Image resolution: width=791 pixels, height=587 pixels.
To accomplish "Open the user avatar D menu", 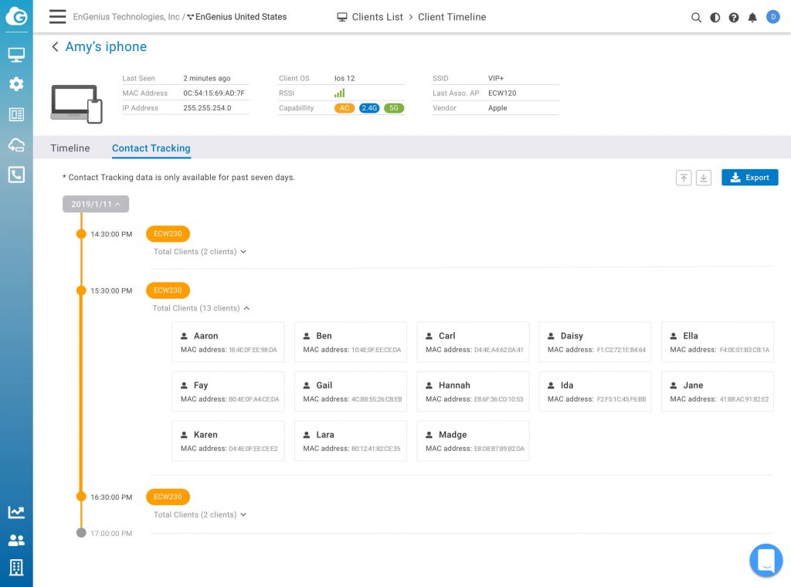I will (772, 17).
